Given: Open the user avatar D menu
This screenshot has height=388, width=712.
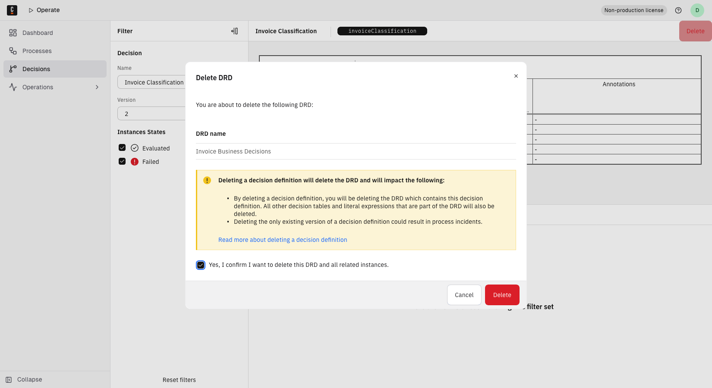Looking at the screenshot, I should [697, 10].
